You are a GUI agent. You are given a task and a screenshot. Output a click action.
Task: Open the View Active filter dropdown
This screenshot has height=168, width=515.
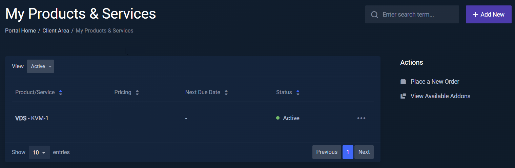(x=40, y=66)
